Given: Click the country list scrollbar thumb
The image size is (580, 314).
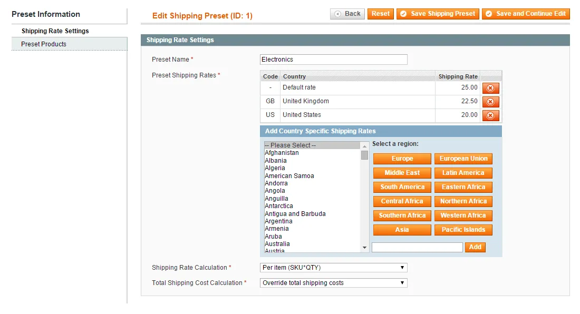Looking at the screenshot, I should click(x=365, y=155).
